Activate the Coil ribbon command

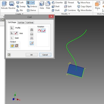tap(30, 3)
